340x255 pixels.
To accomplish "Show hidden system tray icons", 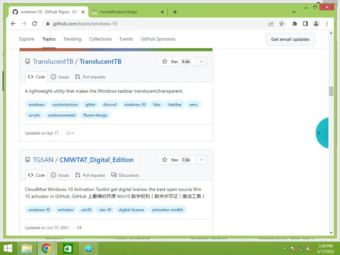I will pyautogui.click(x=285, y=249).
